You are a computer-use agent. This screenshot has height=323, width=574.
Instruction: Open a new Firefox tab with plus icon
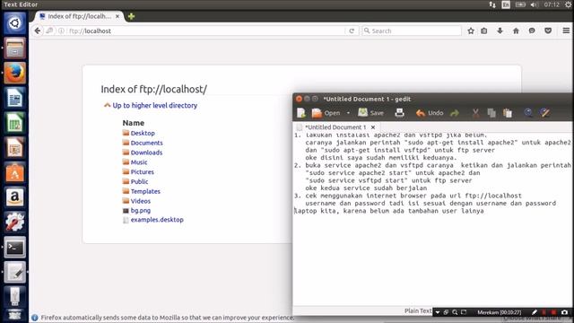(x=131, y=16)
